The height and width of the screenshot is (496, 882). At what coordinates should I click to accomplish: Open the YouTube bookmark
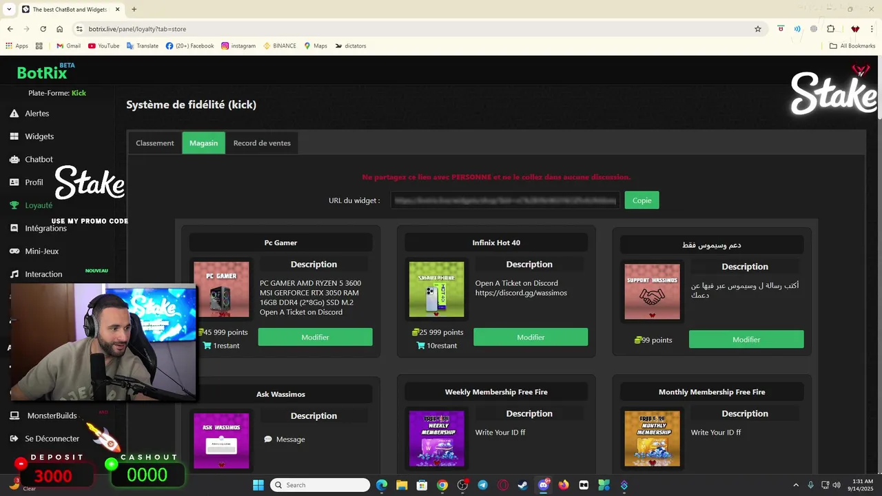103,46
